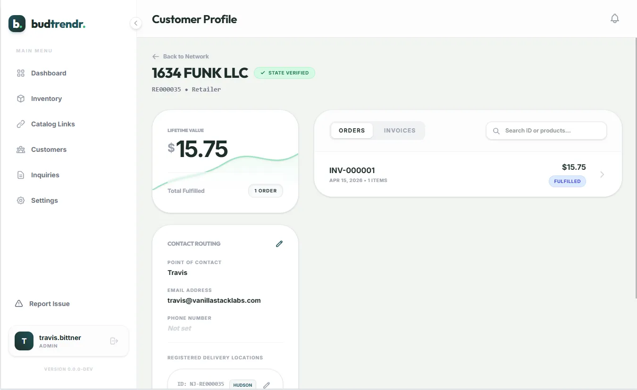Click the Customers people icon
Viewport: 637px width, 390px height.
click(x=21, y=149)
